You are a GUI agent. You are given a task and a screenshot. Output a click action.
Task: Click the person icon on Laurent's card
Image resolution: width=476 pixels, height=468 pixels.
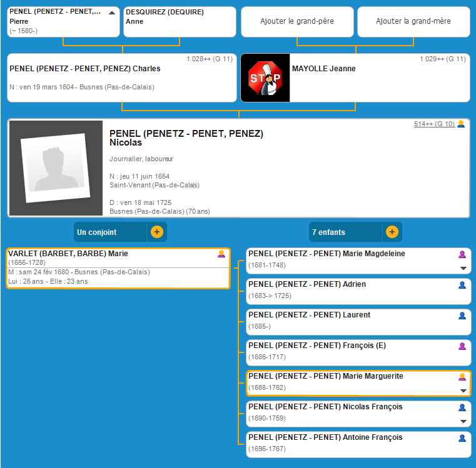(462, 316)
